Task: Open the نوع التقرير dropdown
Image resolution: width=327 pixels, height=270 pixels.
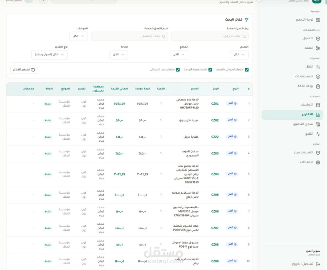Action: 50,54
